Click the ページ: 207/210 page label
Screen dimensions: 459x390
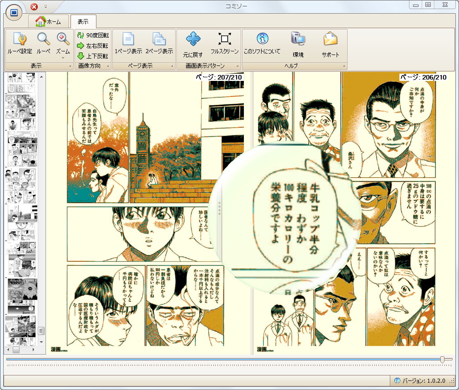click(x=219, y=77)
